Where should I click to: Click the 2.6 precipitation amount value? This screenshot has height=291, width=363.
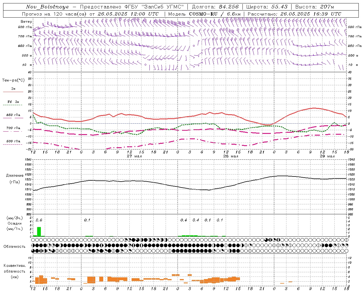click(39, 220)
